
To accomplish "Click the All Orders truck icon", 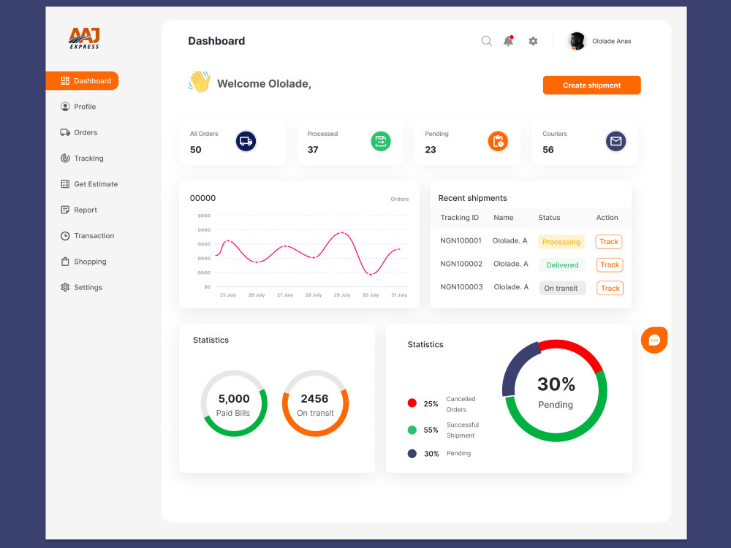I will click(x=246, y=141).
